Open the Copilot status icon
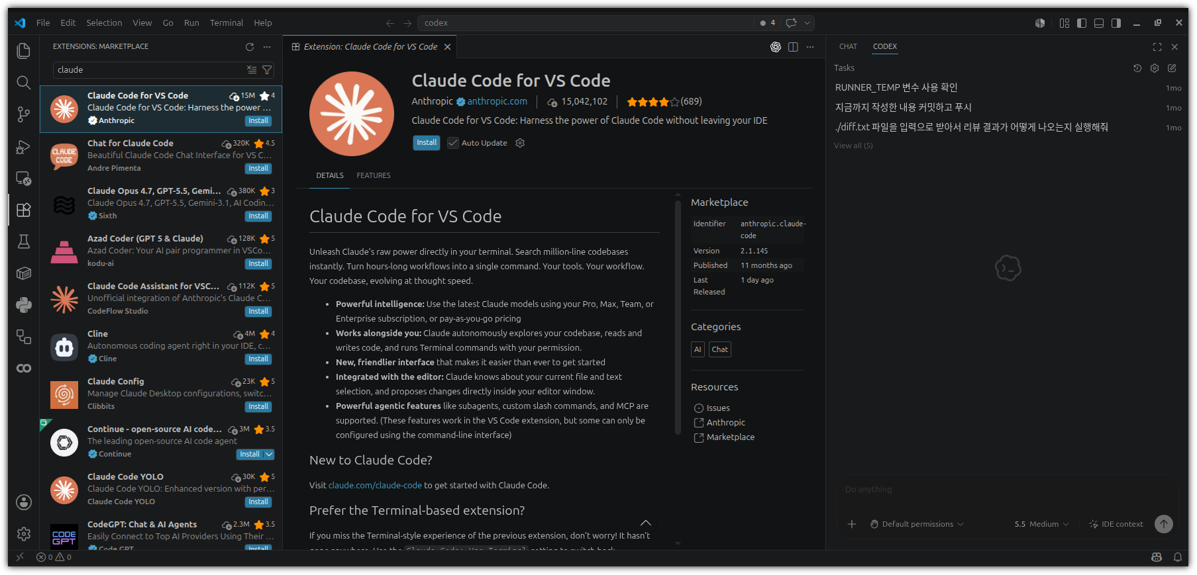 coord(1157,557)
